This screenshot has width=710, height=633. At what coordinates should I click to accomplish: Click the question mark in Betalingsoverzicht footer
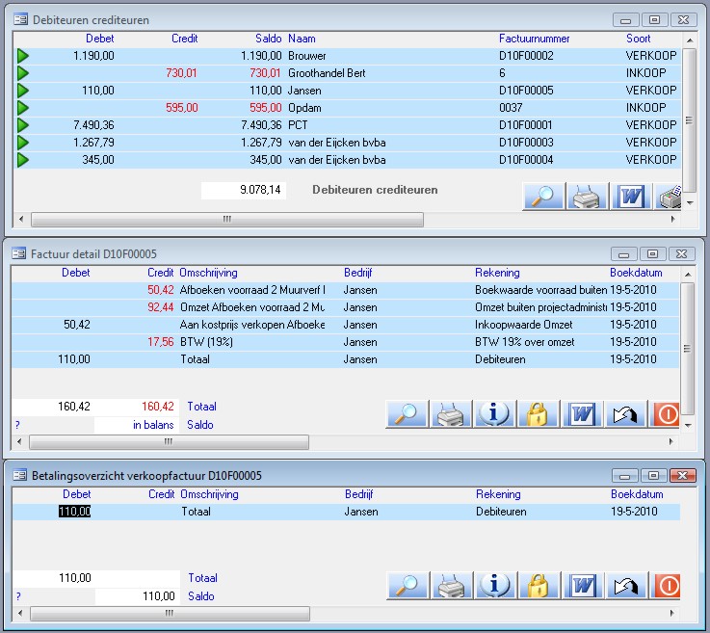click(17, 596)
